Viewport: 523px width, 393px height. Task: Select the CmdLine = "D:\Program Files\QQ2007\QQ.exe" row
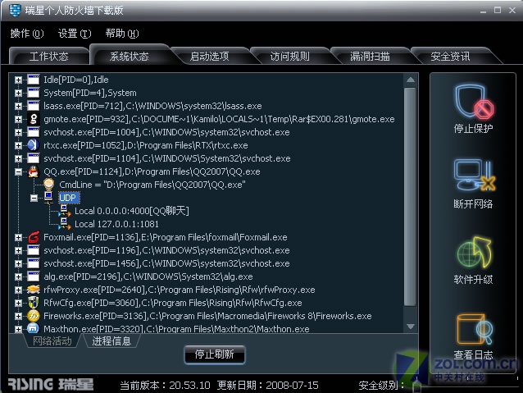pos(152,185)
